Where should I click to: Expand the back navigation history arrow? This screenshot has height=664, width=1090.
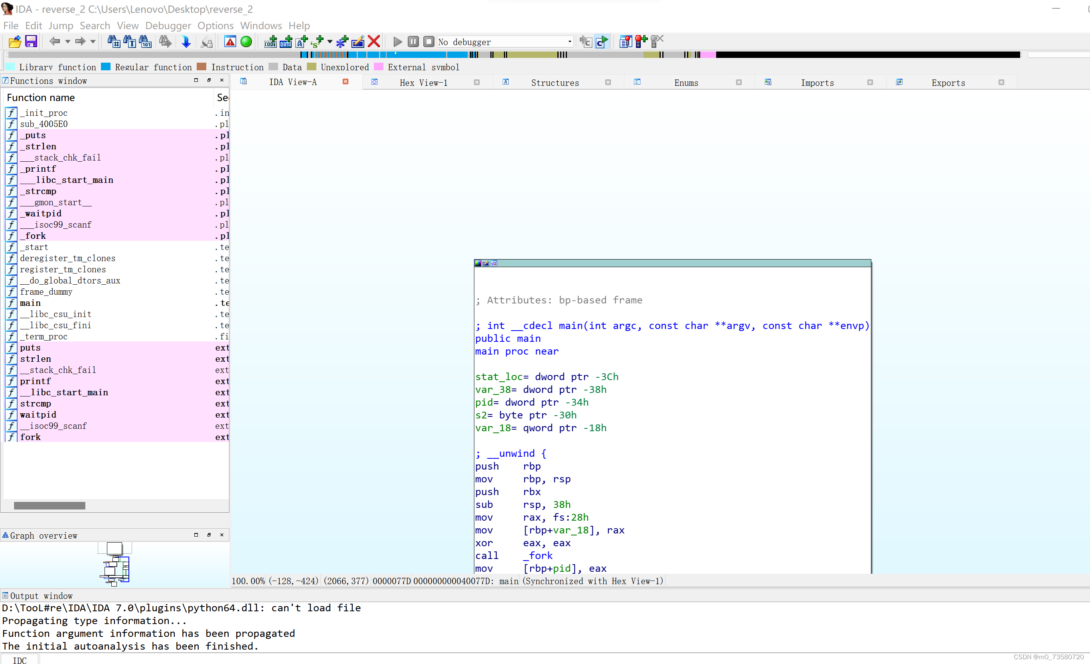(68, 42)
